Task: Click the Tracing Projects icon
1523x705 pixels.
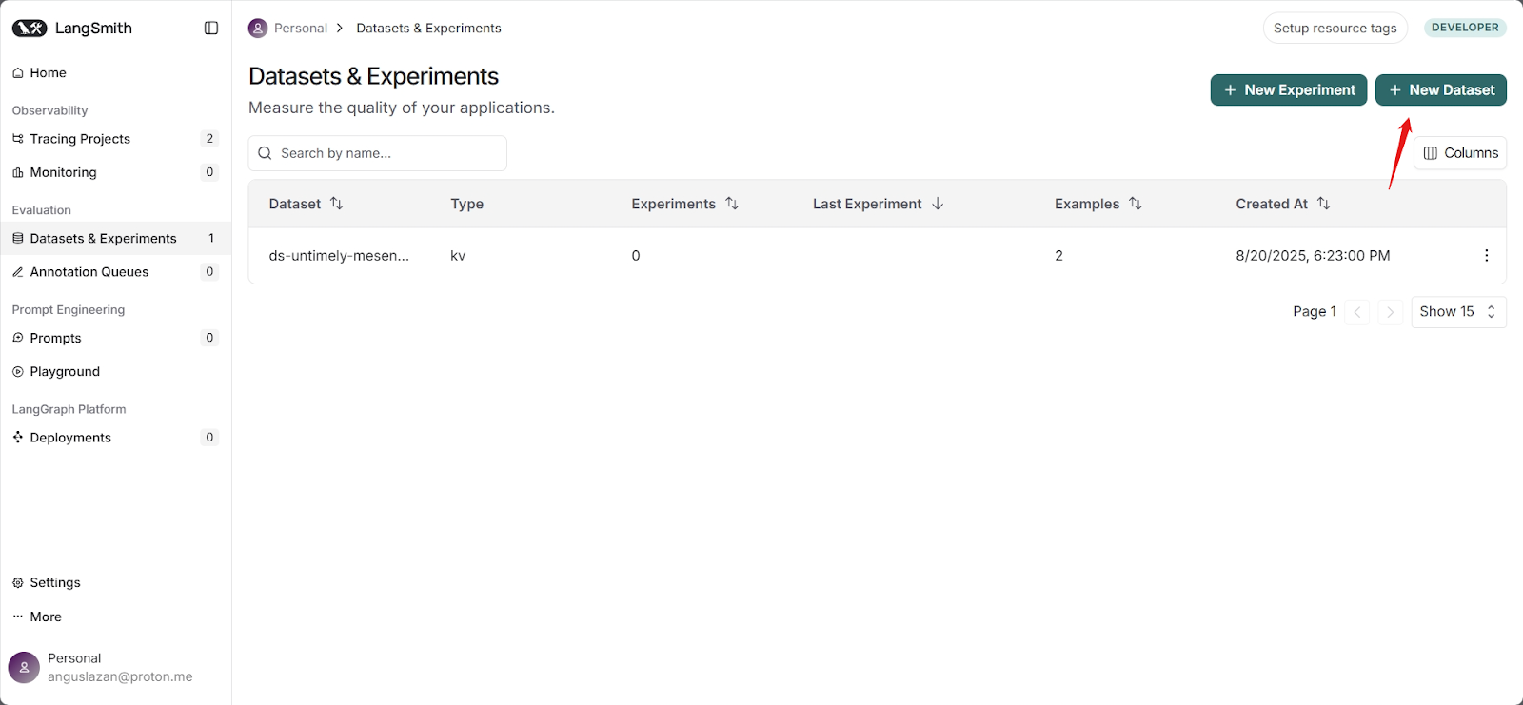Action: pos(17,139)
